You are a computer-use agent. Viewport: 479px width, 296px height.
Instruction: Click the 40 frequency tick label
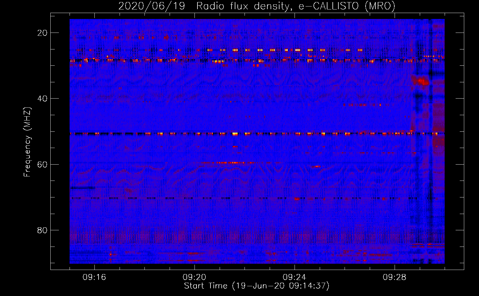tap(42, 99)
